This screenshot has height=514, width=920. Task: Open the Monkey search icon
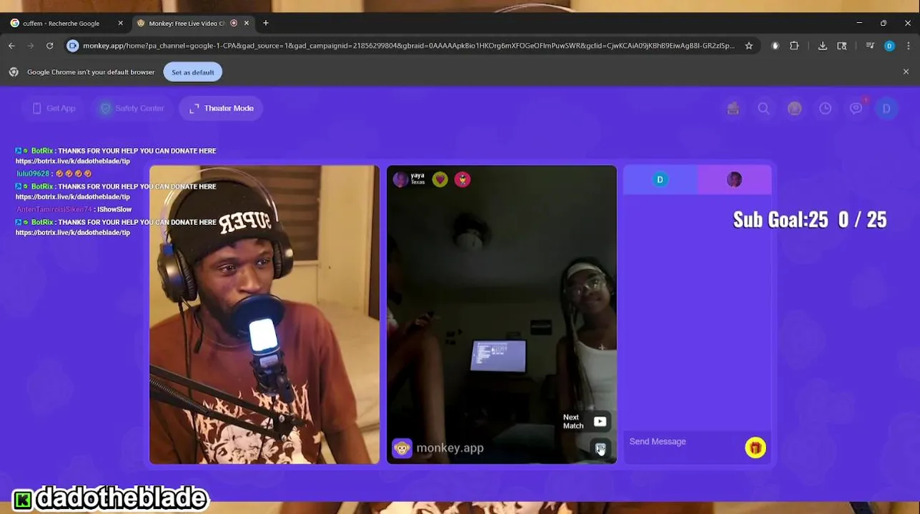763,109
